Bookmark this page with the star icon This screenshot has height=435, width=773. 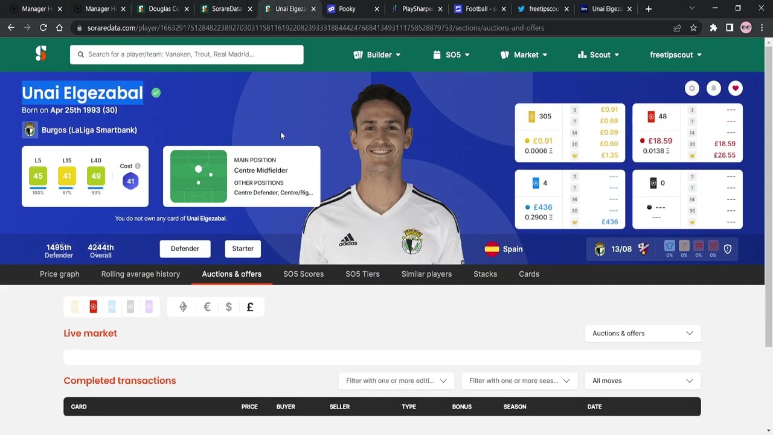693,28
